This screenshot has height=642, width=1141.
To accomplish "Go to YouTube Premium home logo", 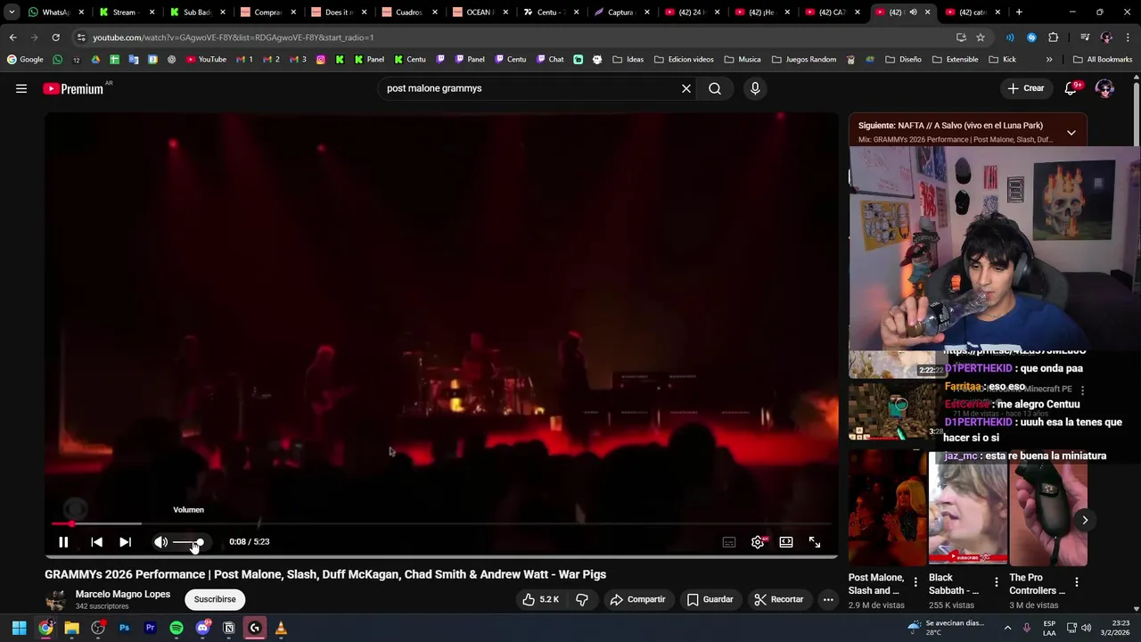I will pos(73,88).
